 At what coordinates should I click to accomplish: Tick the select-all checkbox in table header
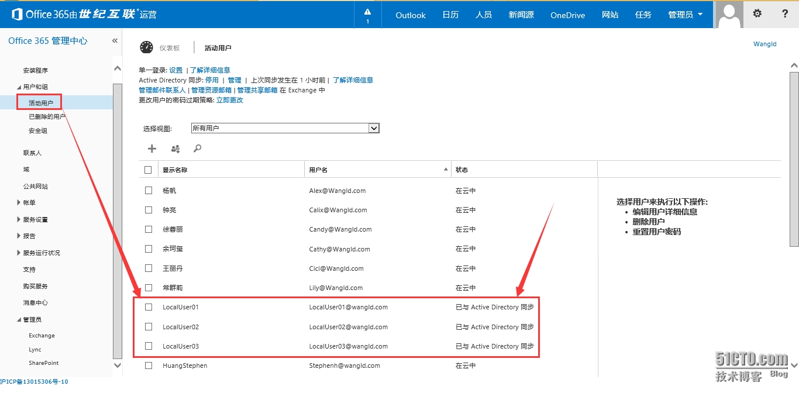click(148, 170)
